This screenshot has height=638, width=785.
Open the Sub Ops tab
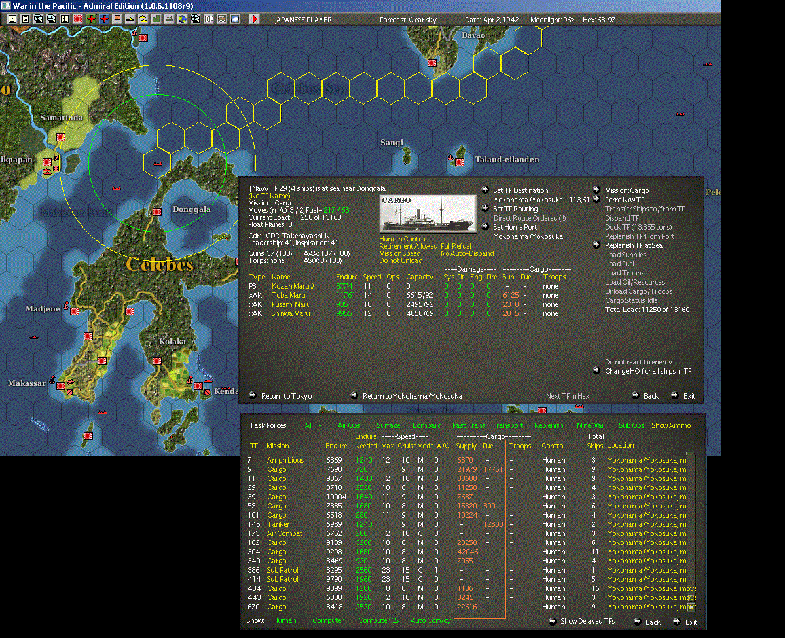click(631, 425)
